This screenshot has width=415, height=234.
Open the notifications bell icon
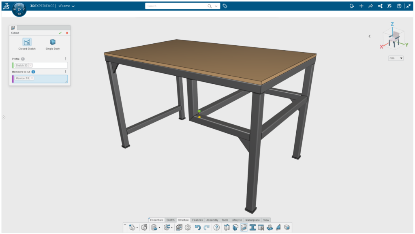(352, 6)
